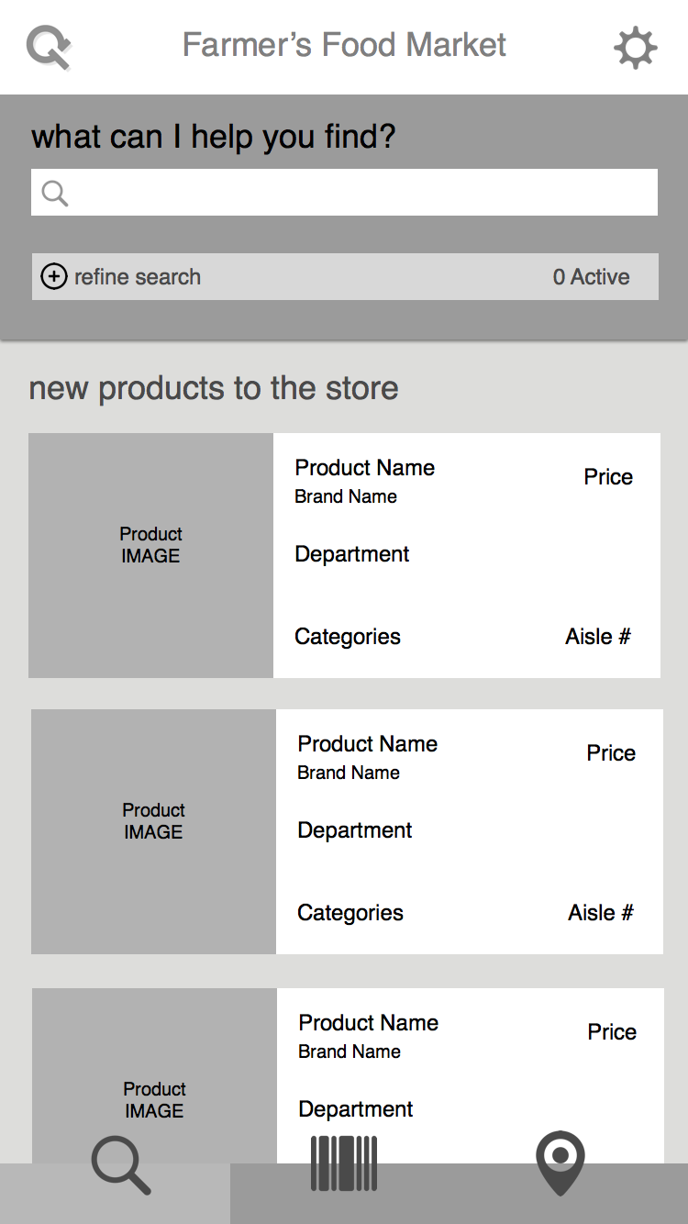Focus the product search input field

358,193
